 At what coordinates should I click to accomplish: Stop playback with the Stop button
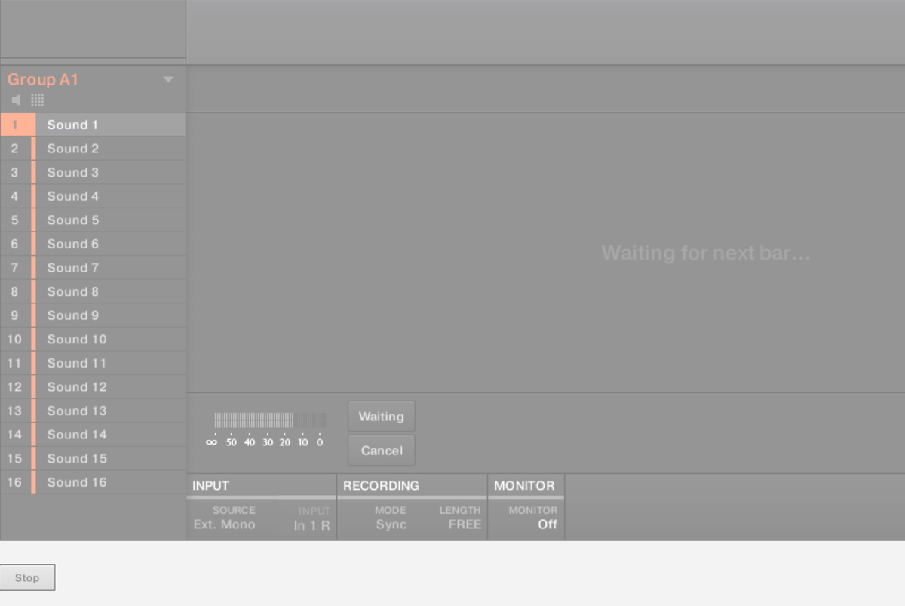pyautogui.click(x=27, y=578)
